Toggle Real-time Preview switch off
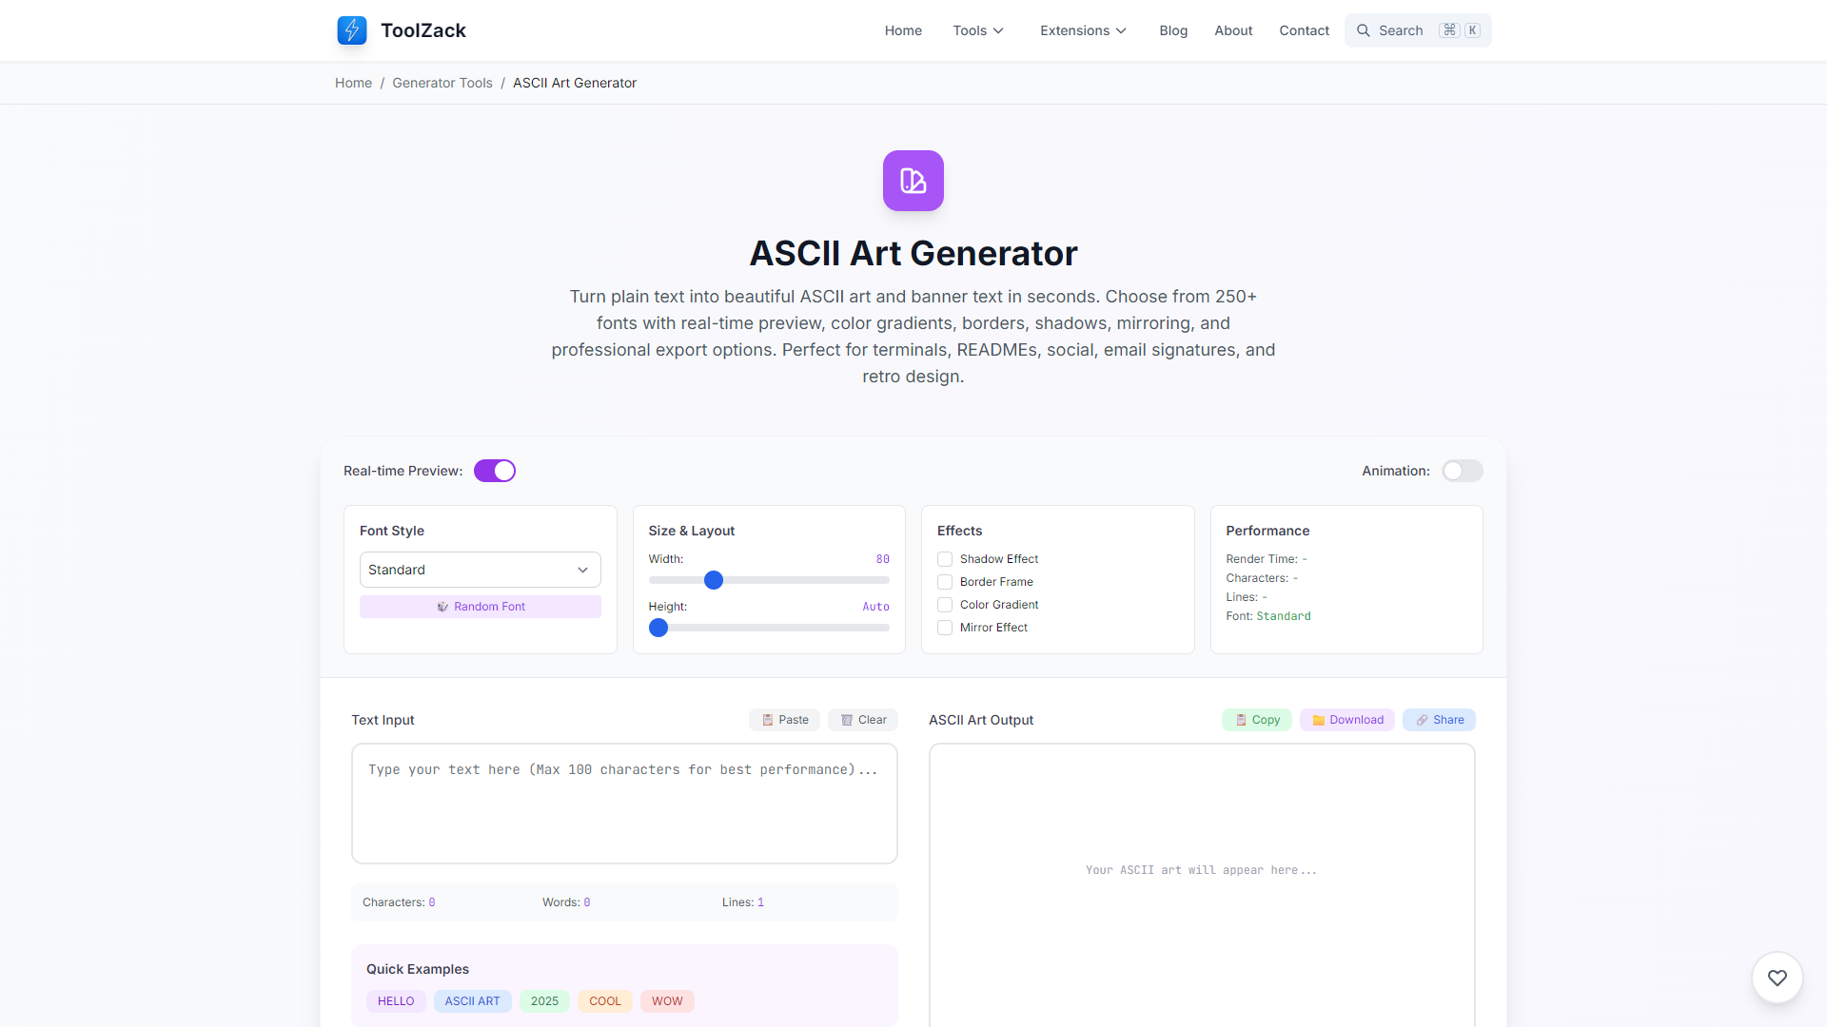Image resolution: width=1827 pixels, height=1027 pixels. [495, 471]
